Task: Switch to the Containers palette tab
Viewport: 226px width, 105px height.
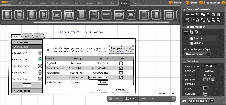Action: point(66,3)
